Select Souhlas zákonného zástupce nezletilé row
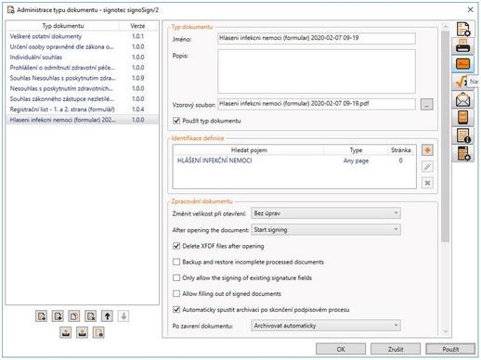The image size is (481, 360). 82,99
